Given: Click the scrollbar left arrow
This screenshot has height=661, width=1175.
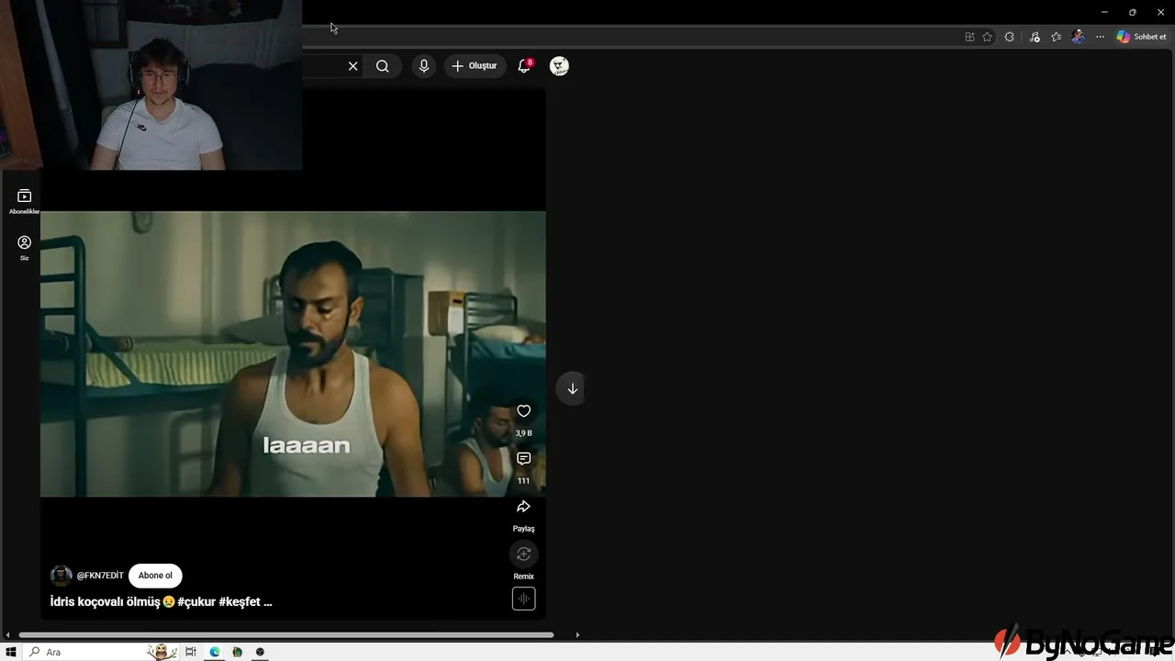Looking at the screenshot, I should click(8, 634).
